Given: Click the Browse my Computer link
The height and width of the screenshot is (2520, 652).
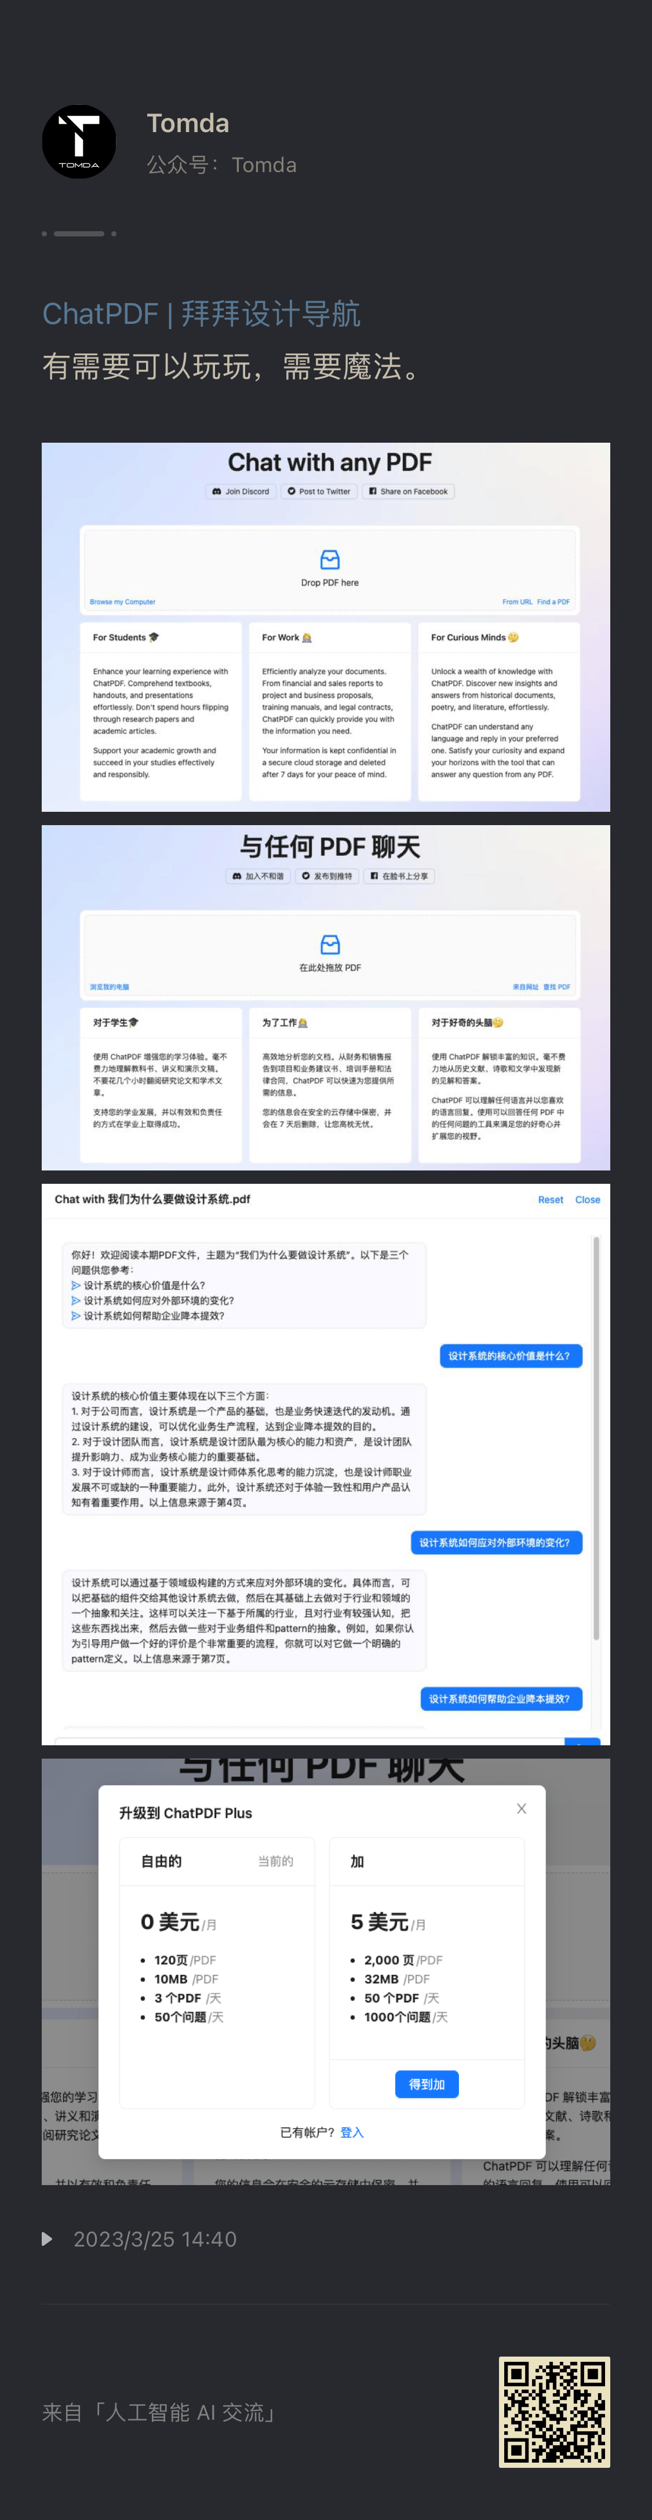Looking at the screenshot, I should pyautogui.click(x=122, y=601).
